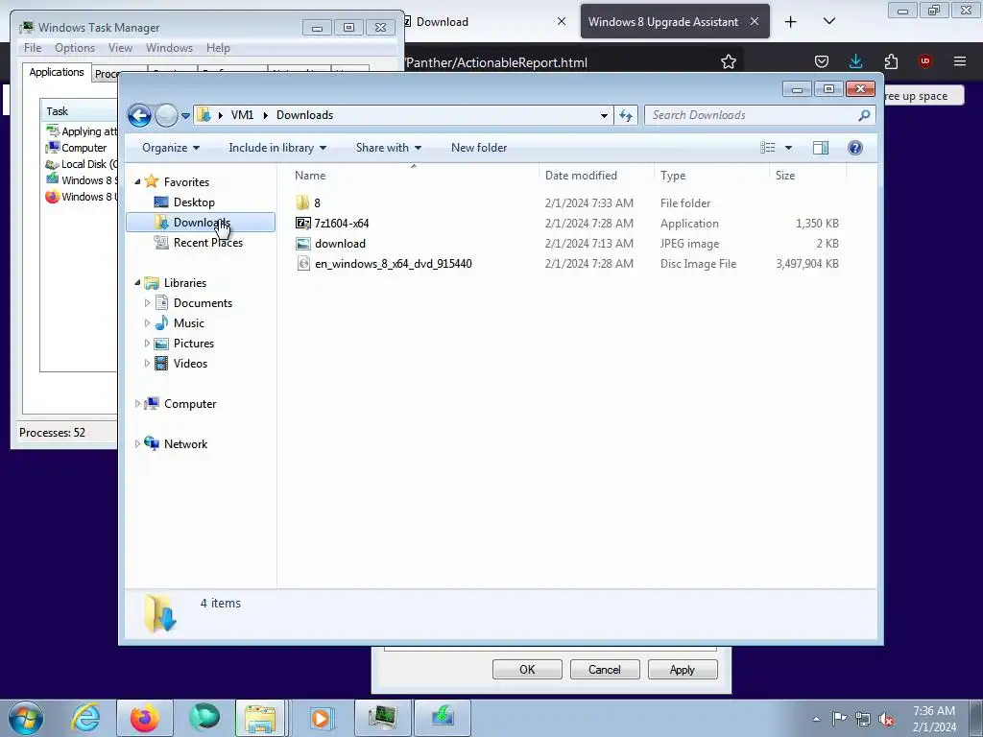Screen dimensions: 983x737
Task: Open the Organize menu
Action: (171, 148)
